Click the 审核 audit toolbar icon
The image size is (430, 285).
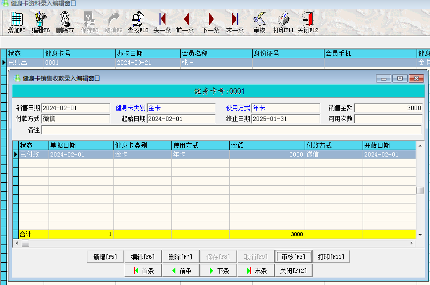click(259, 23)
